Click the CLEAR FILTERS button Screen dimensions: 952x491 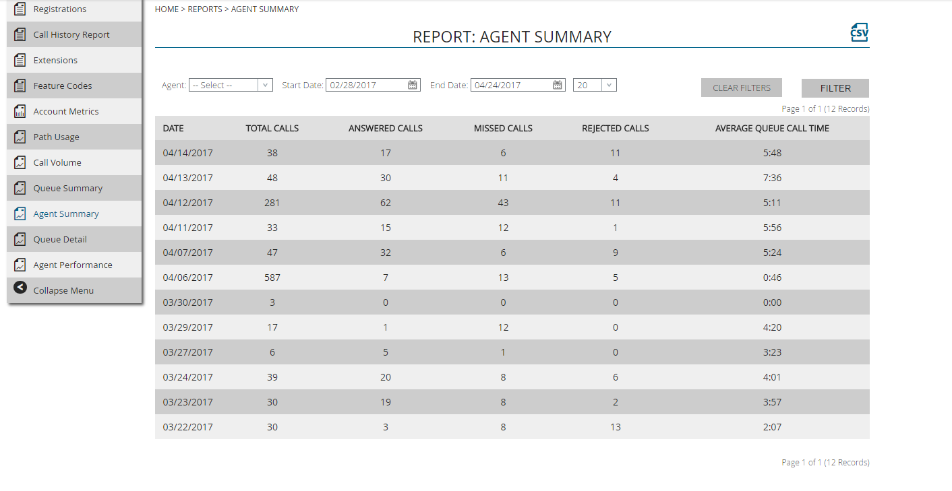point(742,88)
